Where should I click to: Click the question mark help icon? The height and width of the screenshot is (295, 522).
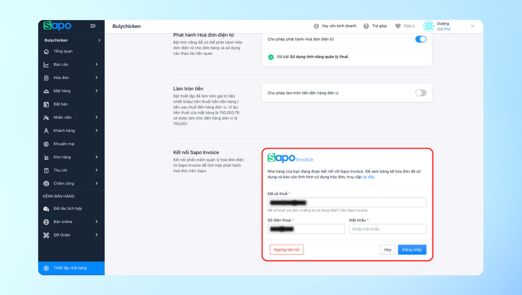[x=366, y=26]
